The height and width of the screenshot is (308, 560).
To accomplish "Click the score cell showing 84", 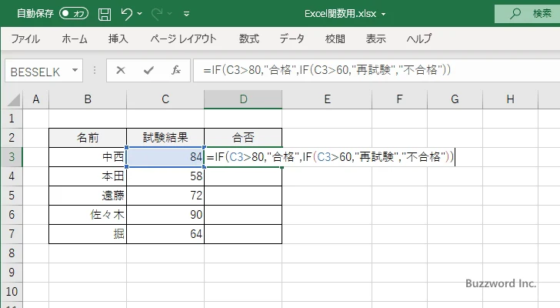I will pos(165,157).
